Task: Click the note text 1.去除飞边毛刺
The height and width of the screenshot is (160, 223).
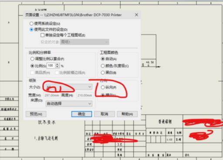Action: [x=46, y=138]
